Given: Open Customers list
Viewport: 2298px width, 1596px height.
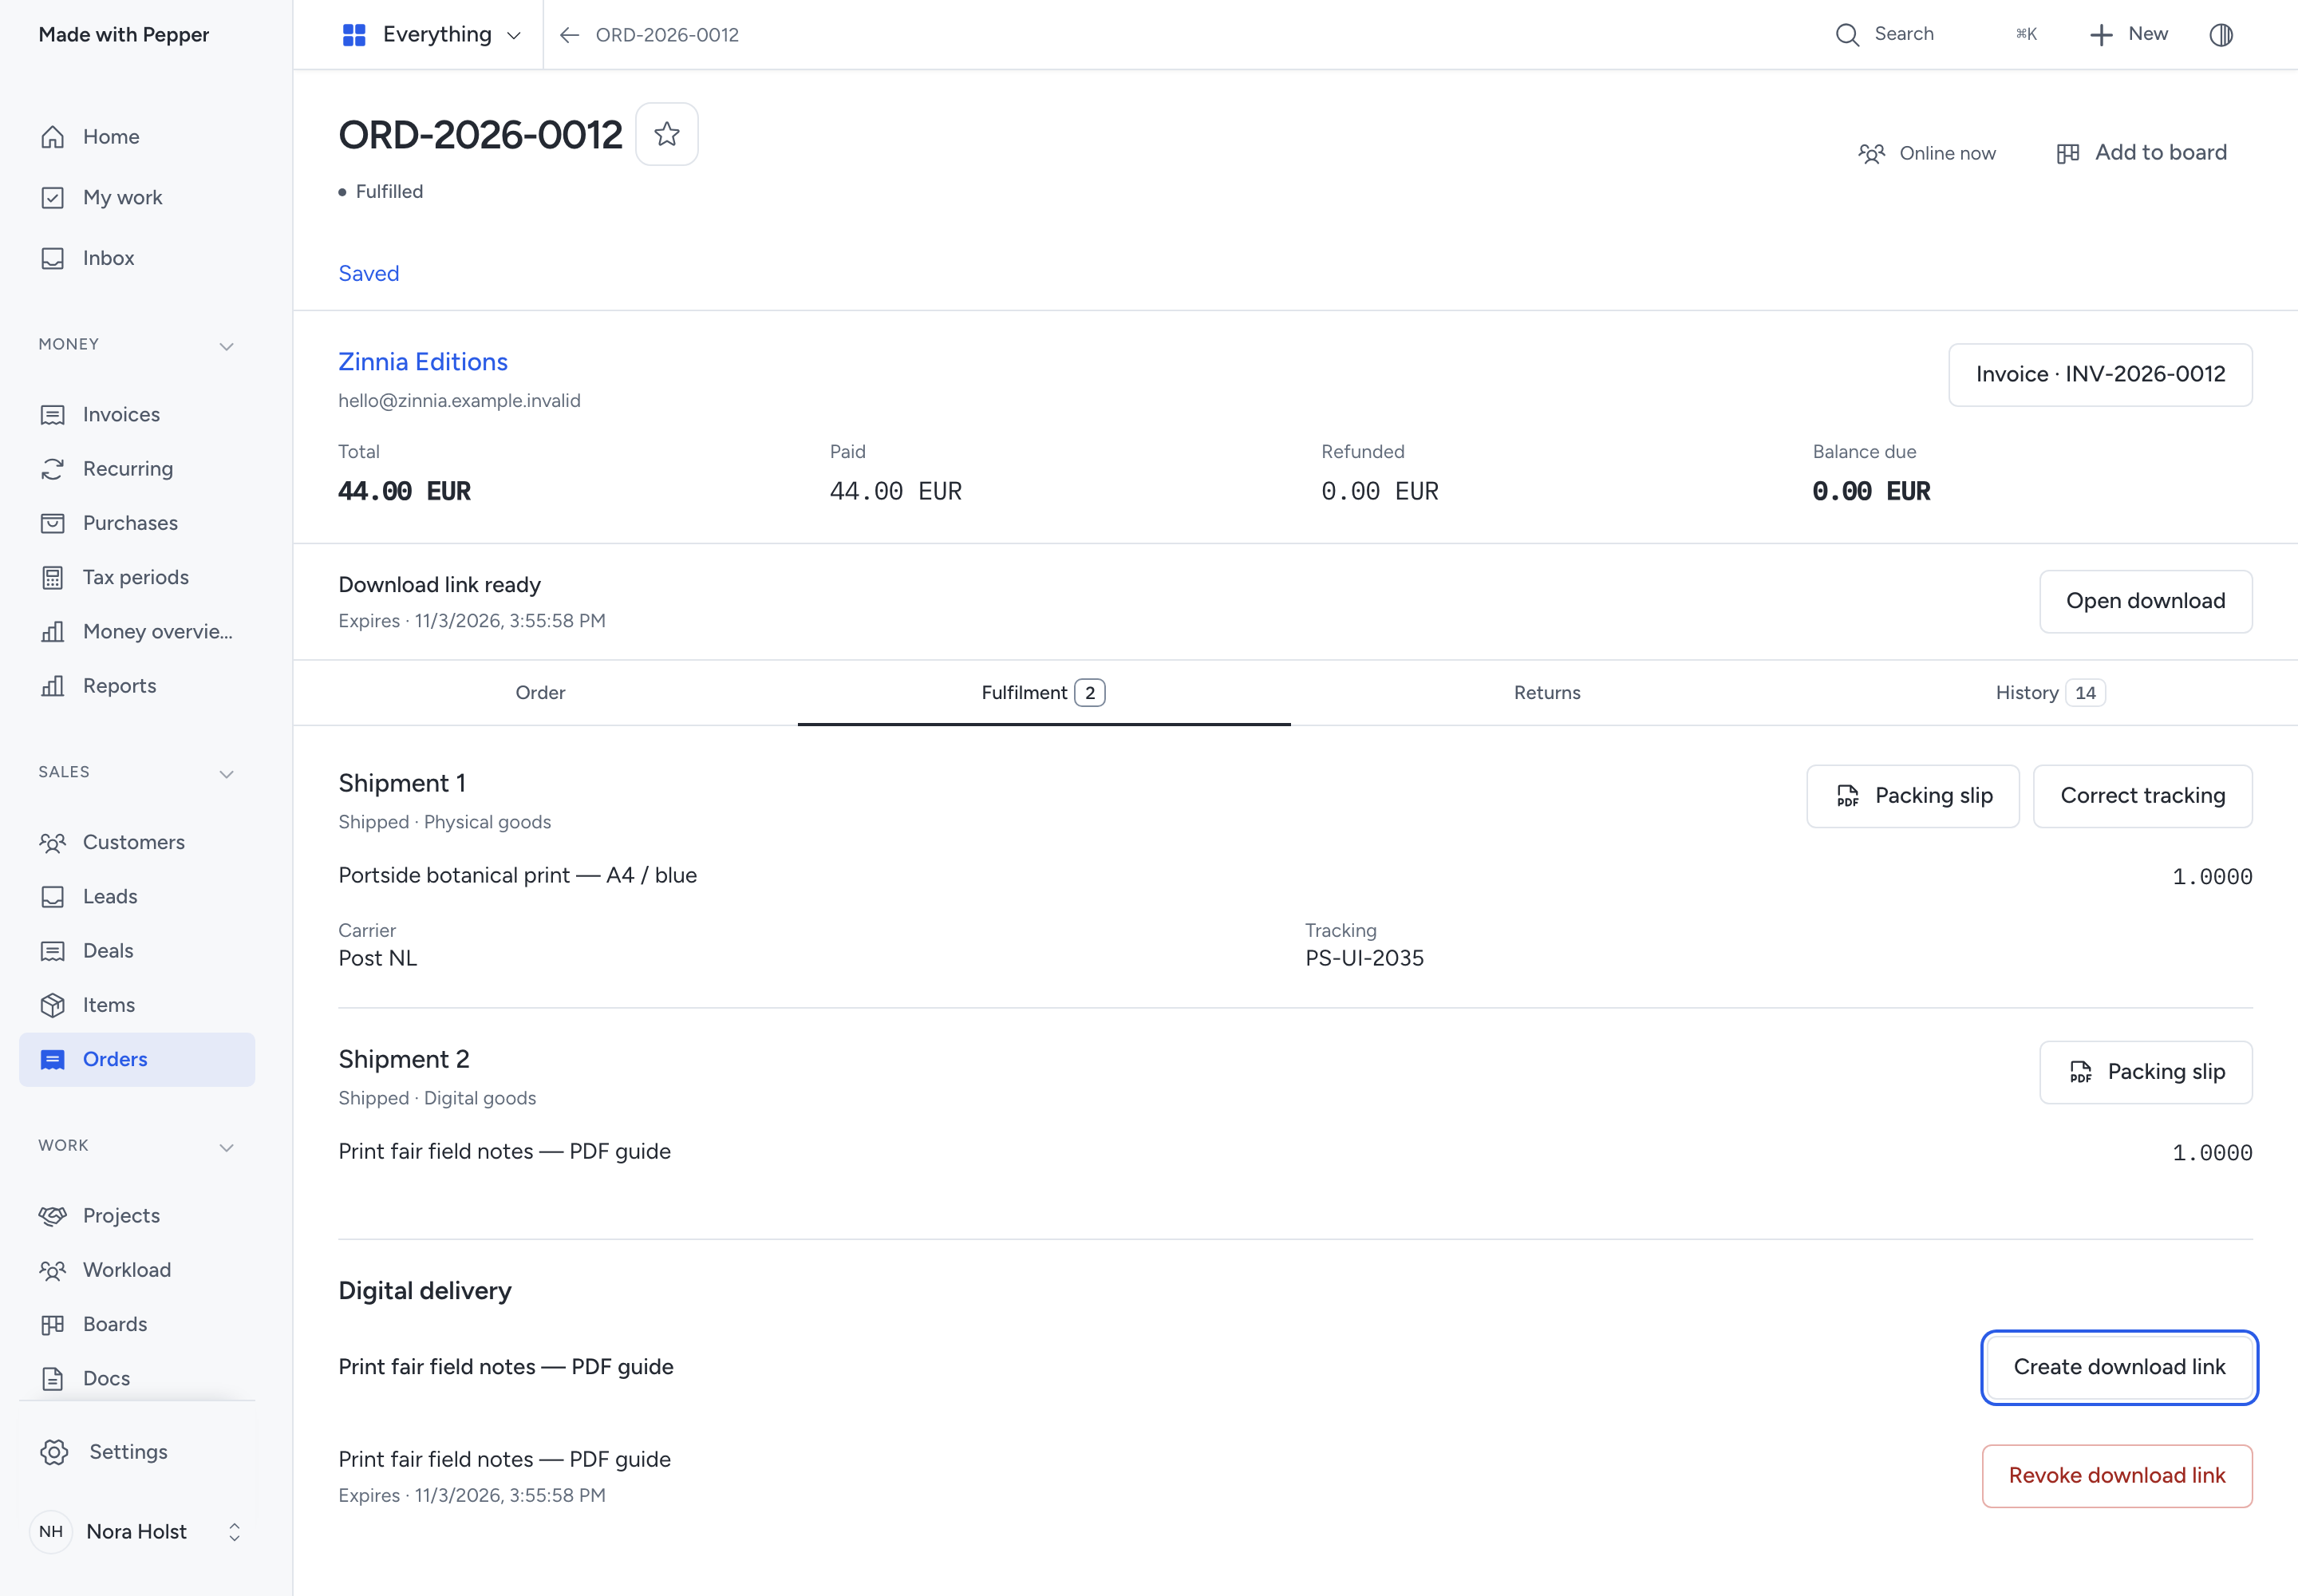Looking at the screenshot, I should pyautogui.click(x=137, y=842).
